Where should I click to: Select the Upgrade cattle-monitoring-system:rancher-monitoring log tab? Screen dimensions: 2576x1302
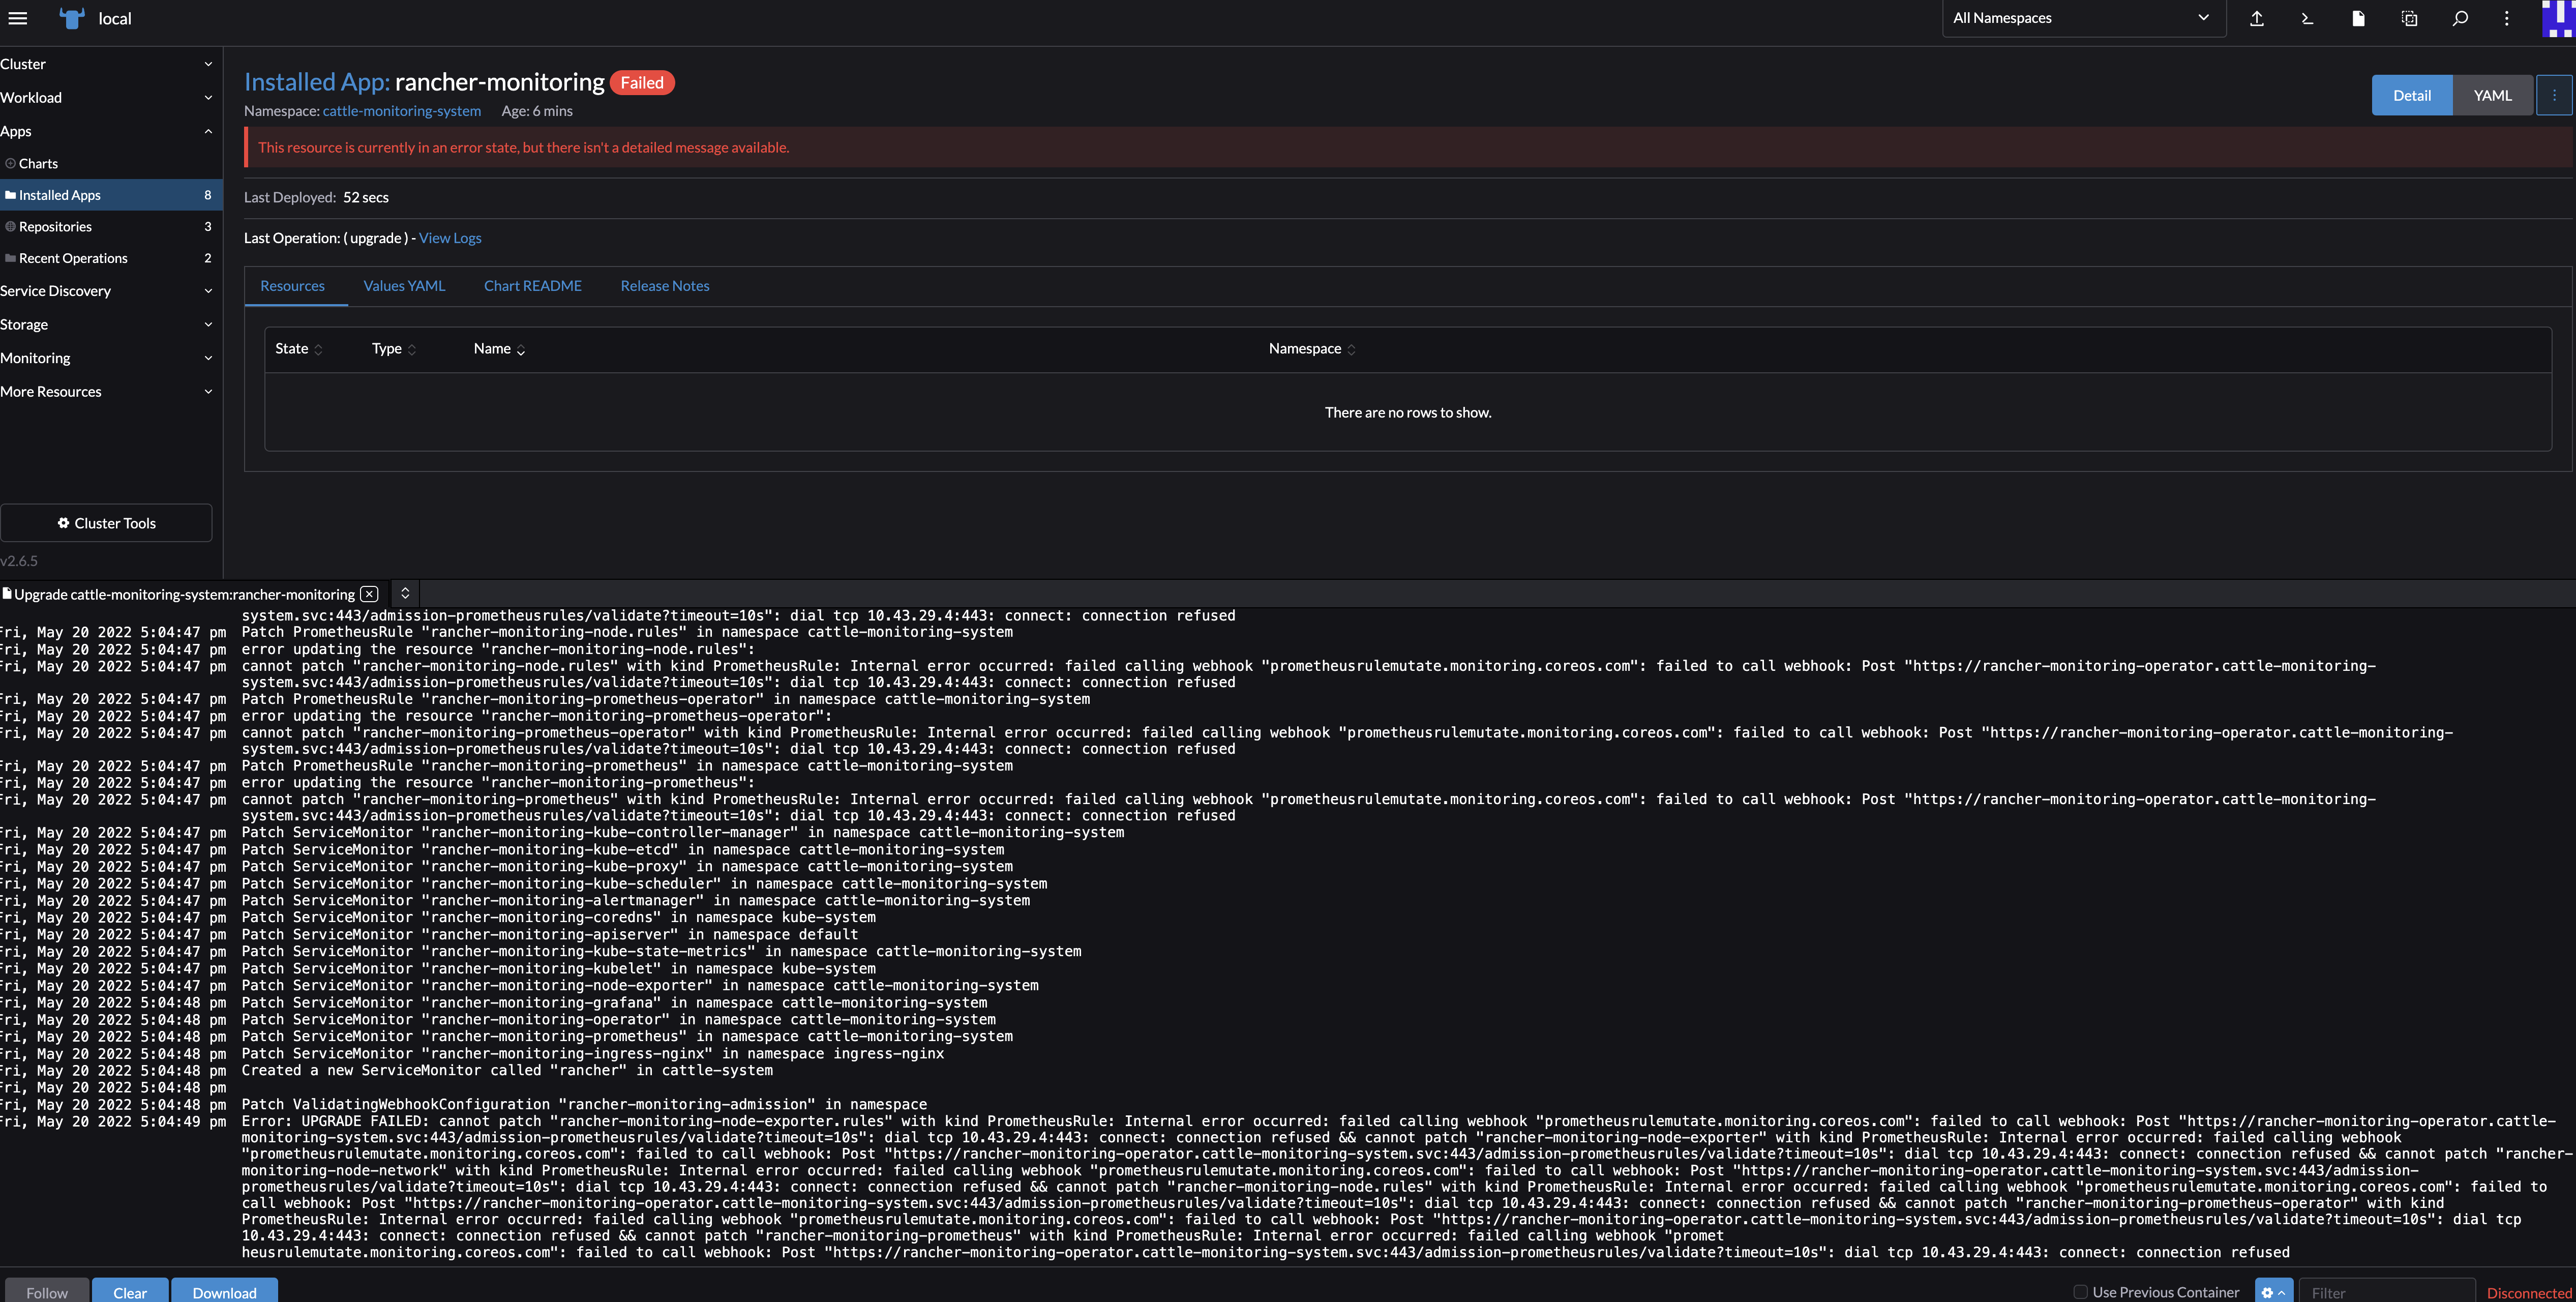[184, 594]
